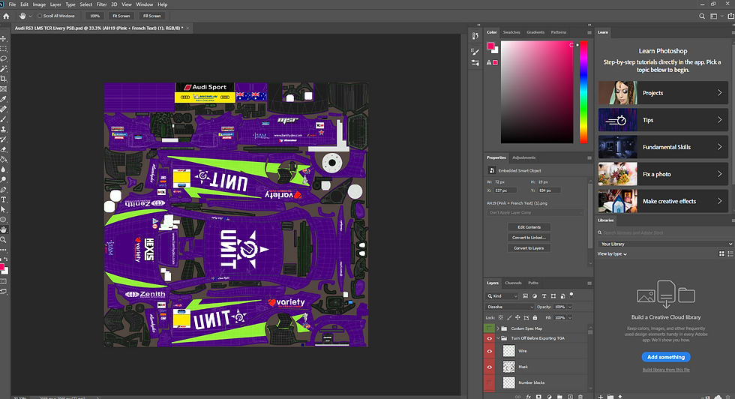Image resolution: width=735 pixels, height=399 pixels.
Task: Click the Home icon in options bar
Action: tap(6, 16)
